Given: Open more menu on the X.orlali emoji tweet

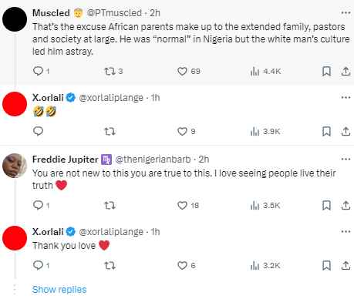Looking at the screenshot, I should pyautogui.click(x=346, y=97).
